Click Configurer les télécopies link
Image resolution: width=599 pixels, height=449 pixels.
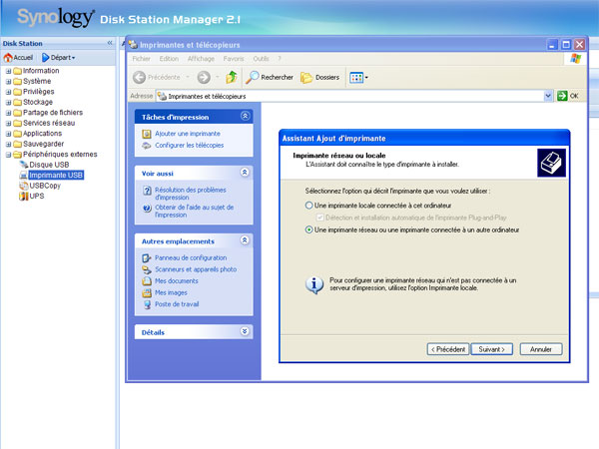(189, 146)
